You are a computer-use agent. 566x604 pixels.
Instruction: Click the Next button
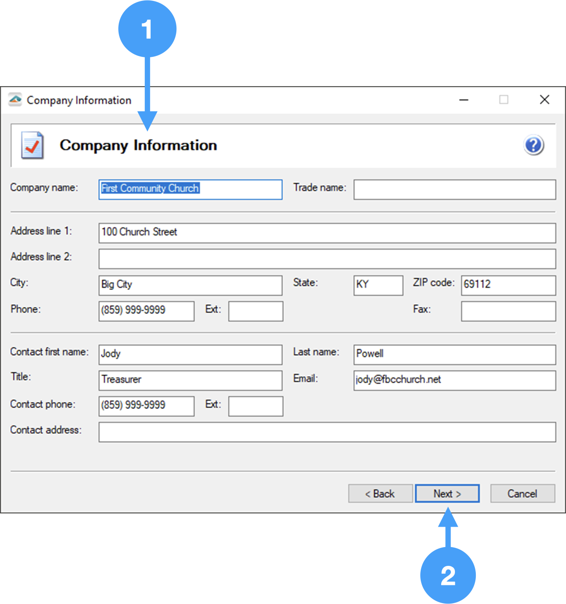(x=447, y=493)
